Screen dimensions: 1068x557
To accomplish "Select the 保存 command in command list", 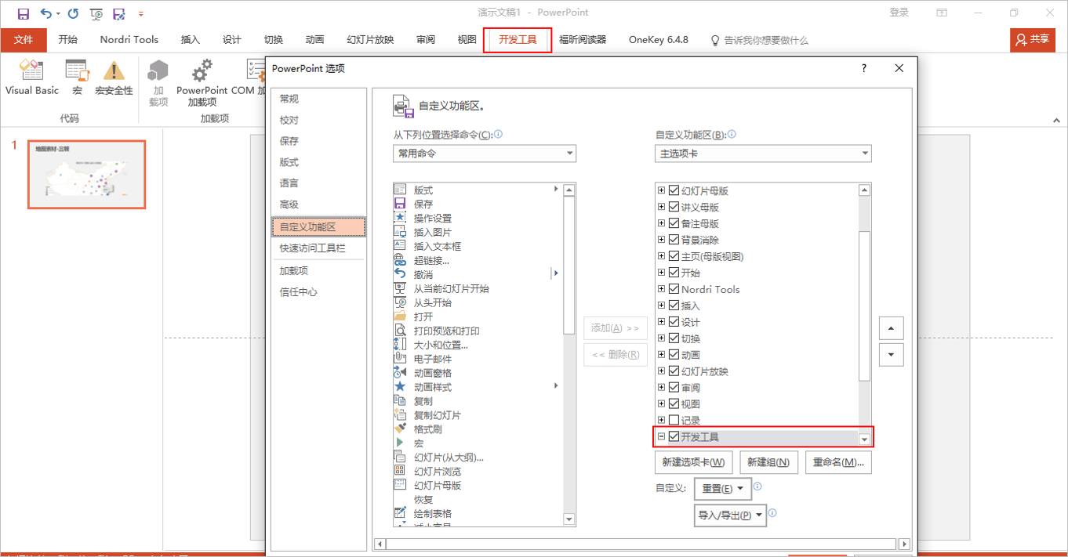I will coord(423,204).
